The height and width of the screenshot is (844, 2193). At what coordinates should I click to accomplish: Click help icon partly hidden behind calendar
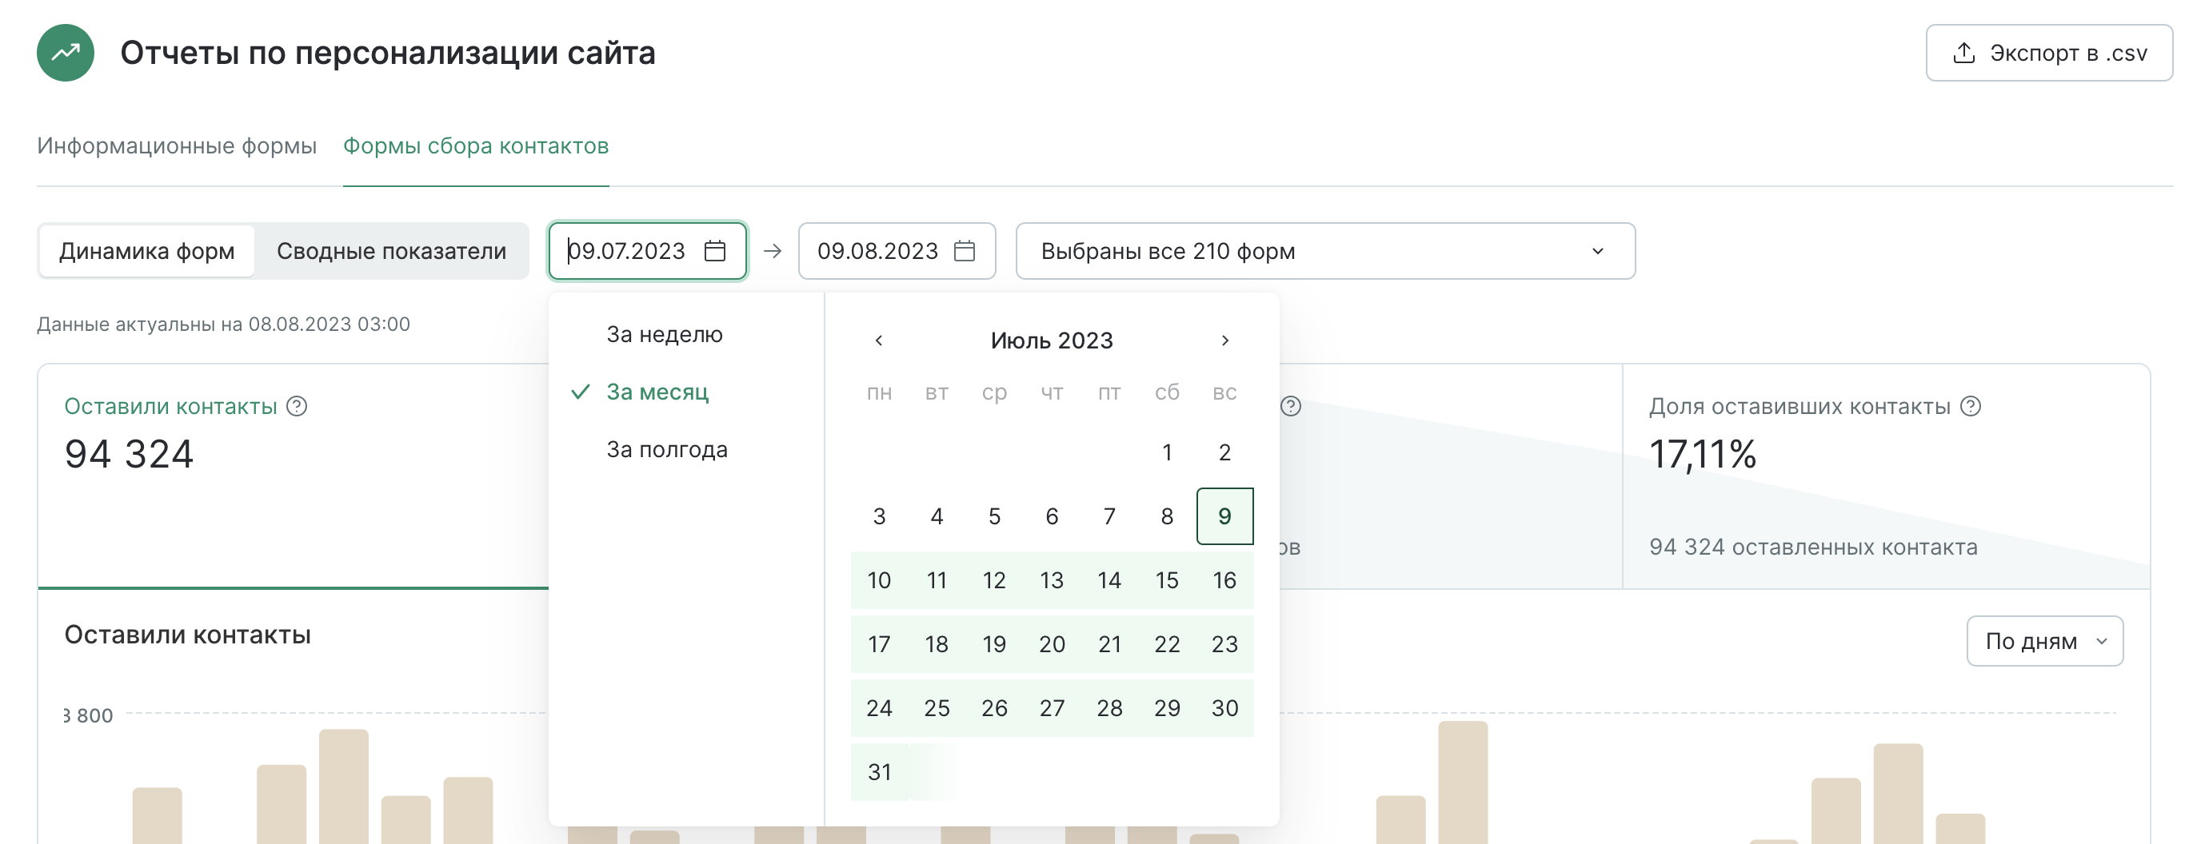click(x=1291, y=407)
